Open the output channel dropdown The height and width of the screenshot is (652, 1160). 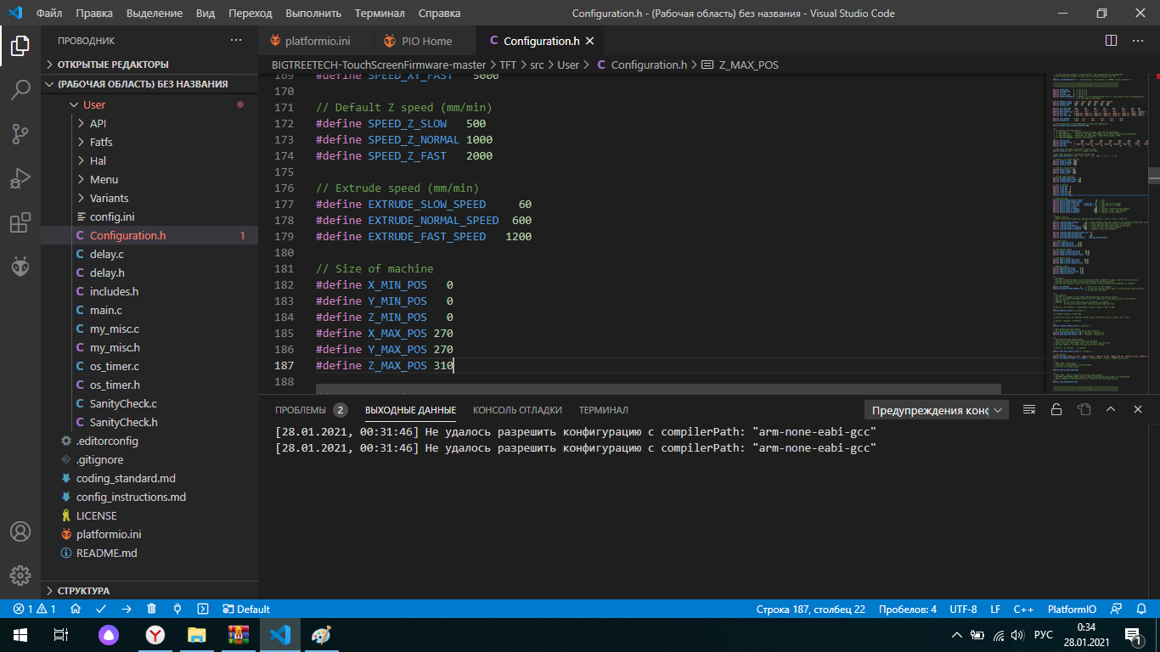(x=936, y=410)
